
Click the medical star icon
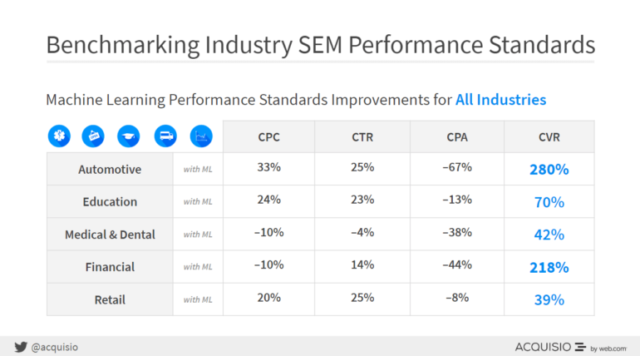click(x=59, y=136)
